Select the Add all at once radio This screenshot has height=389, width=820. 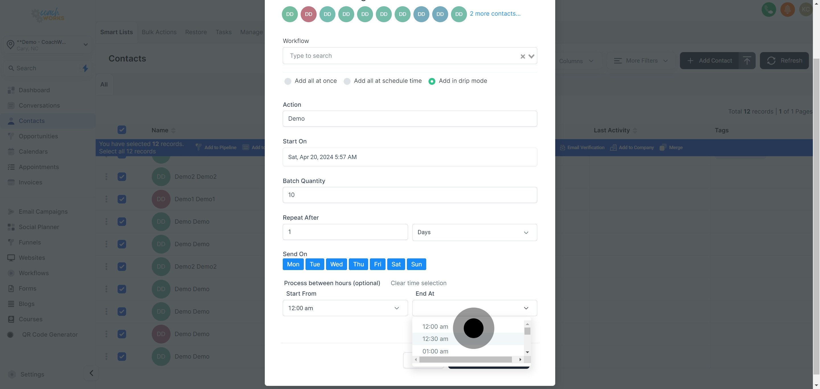click(288, 81)
